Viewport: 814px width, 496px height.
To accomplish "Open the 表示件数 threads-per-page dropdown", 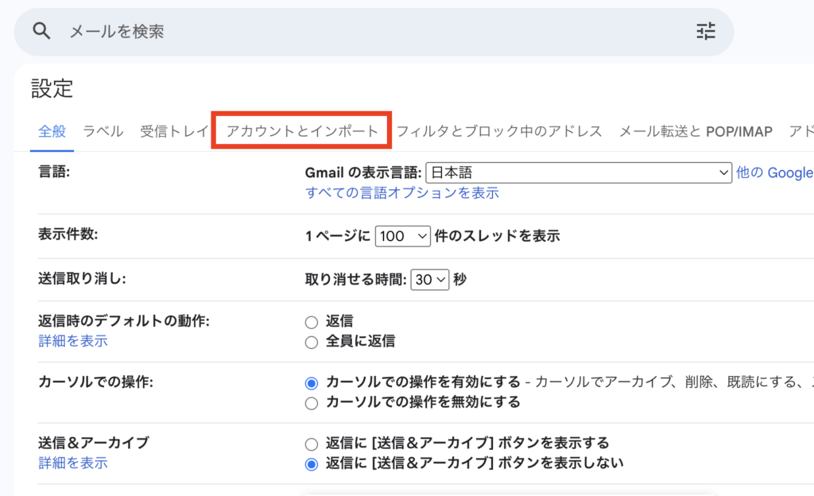I will tap(402, 236).
